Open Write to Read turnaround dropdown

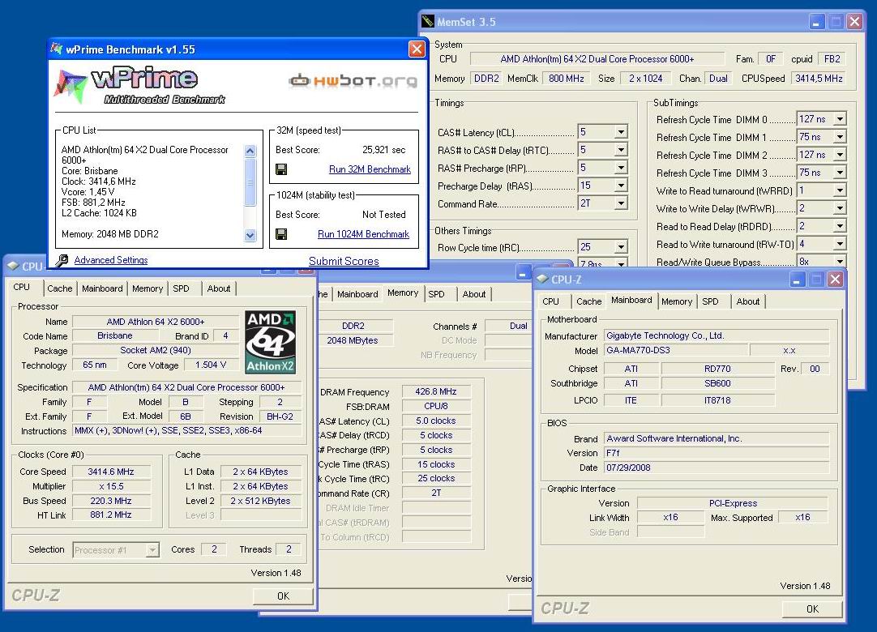point(840,190)
